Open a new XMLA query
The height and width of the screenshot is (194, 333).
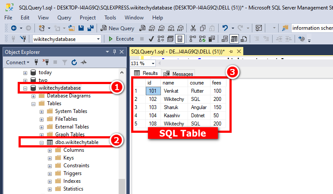(x=171, y=28)
